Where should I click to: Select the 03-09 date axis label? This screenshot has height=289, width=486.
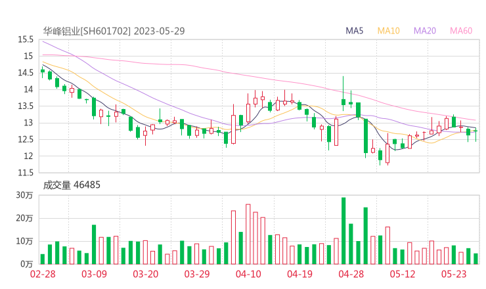(94, 275)
